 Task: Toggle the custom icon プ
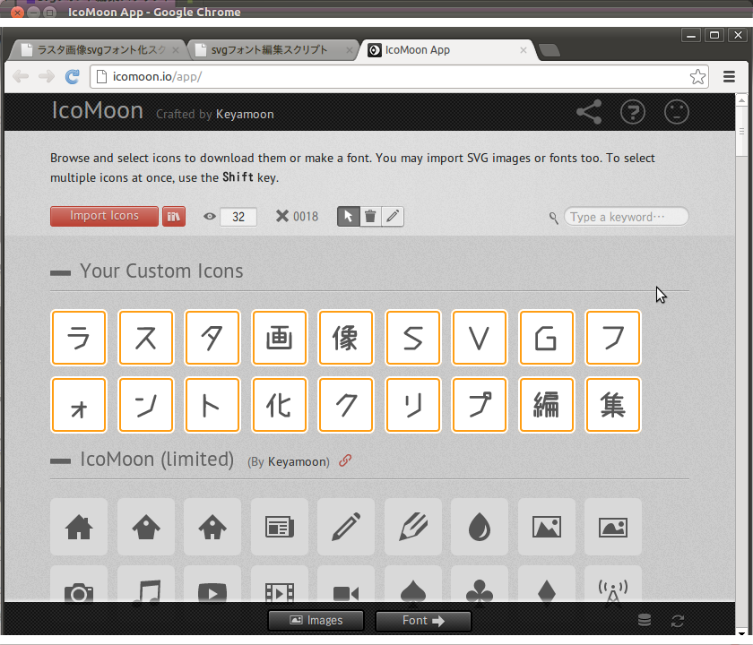480,405
